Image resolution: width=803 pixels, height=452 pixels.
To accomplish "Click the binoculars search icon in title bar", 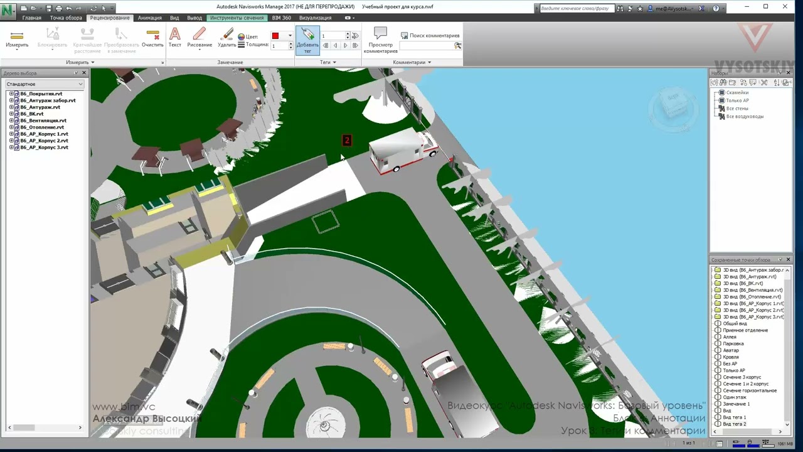I will click(x=620, y=9).
